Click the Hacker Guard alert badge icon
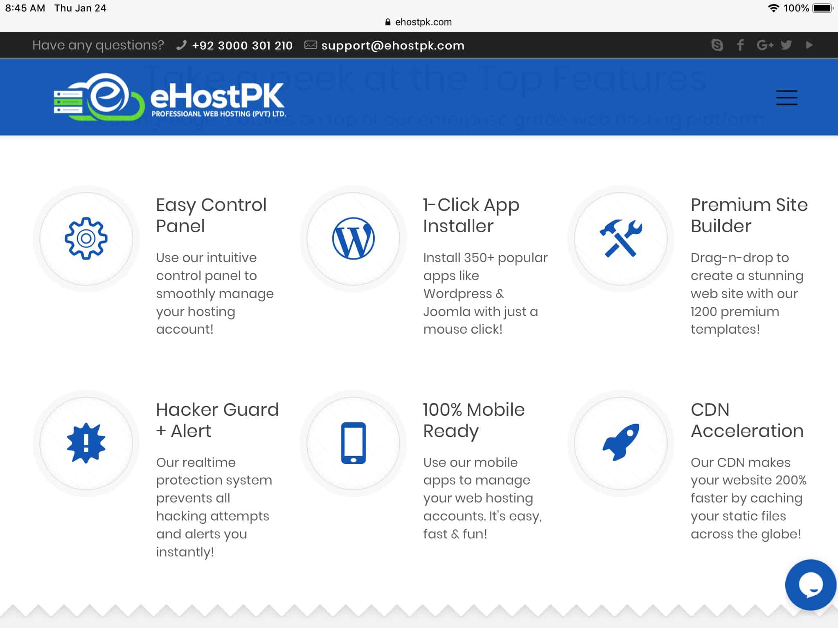The width and height of the screenshot is (838, 628). point(85,443)
